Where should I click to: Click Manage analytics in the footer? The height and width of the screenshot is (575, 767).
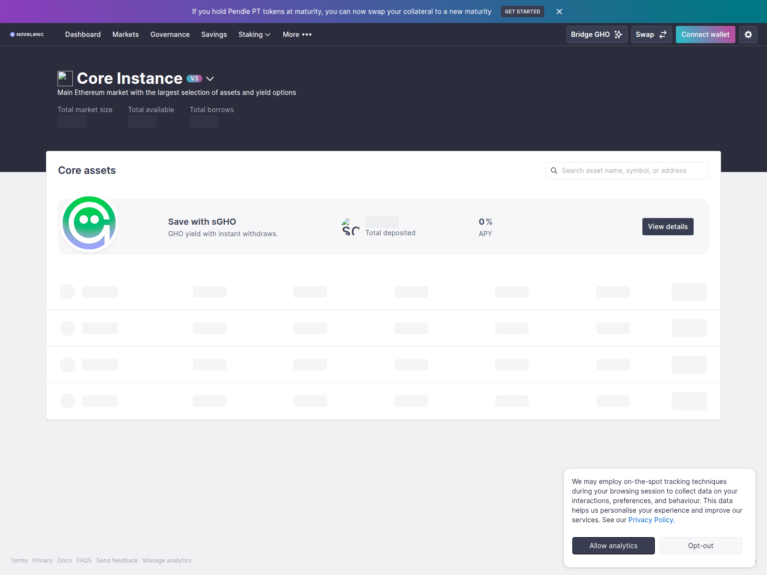point(167,561)
